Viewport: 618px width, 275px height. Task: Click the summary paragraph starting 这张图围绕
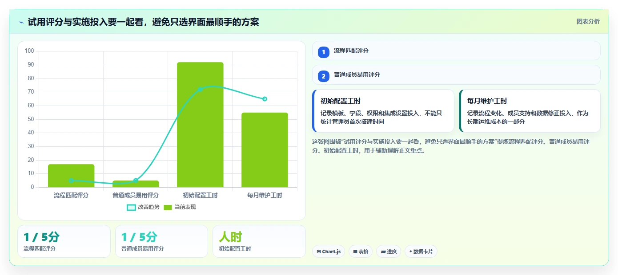tap(451, 146)
